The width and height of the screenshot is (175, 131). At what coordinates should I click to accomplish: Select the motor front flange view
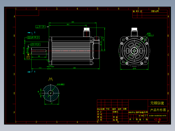[134, 51]
